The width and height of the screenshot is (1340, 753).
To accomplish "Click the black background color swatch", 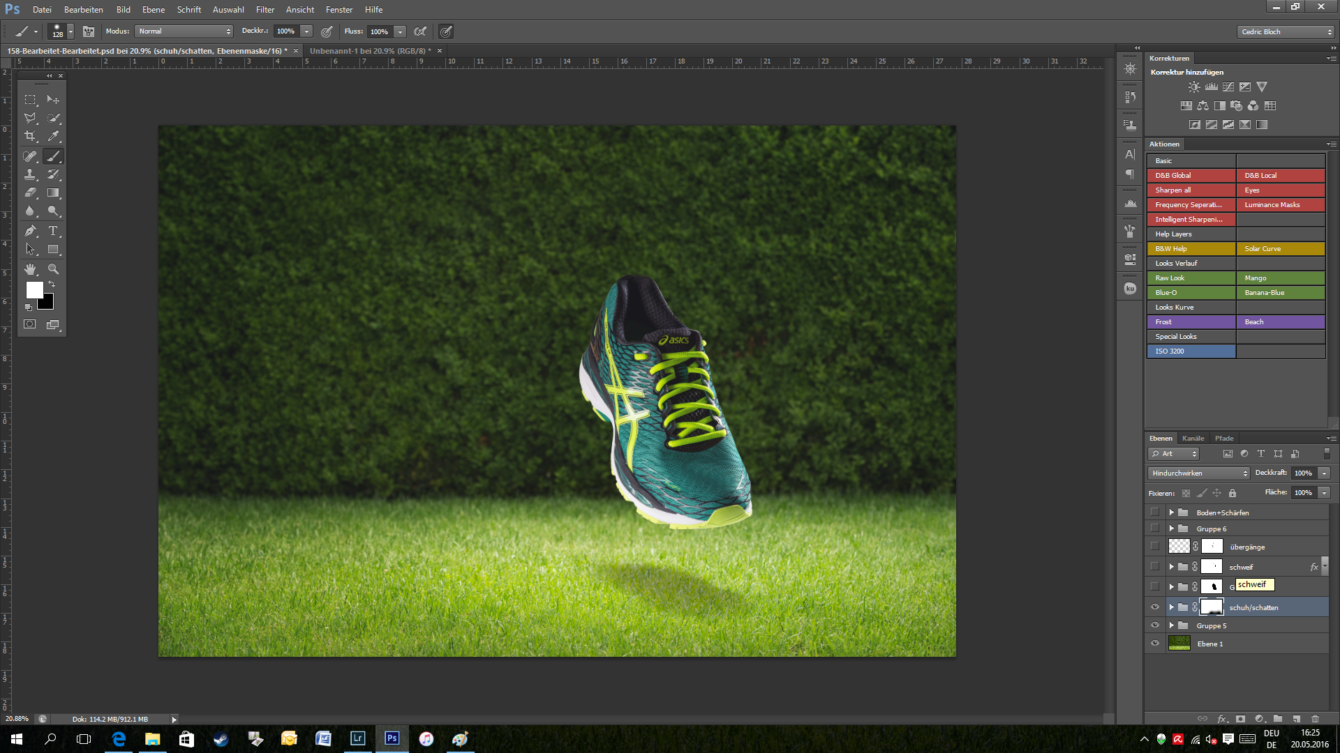I will (x=48, y=303).
